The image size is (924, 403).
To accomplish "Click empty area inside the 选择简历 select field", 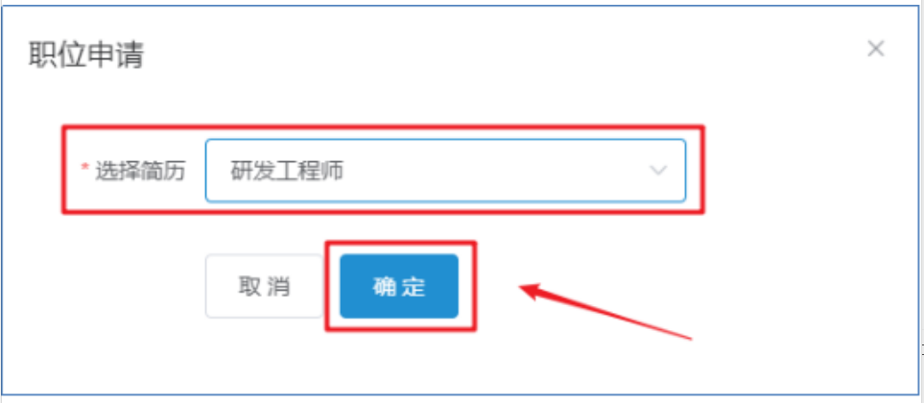I will pos(495,171).
